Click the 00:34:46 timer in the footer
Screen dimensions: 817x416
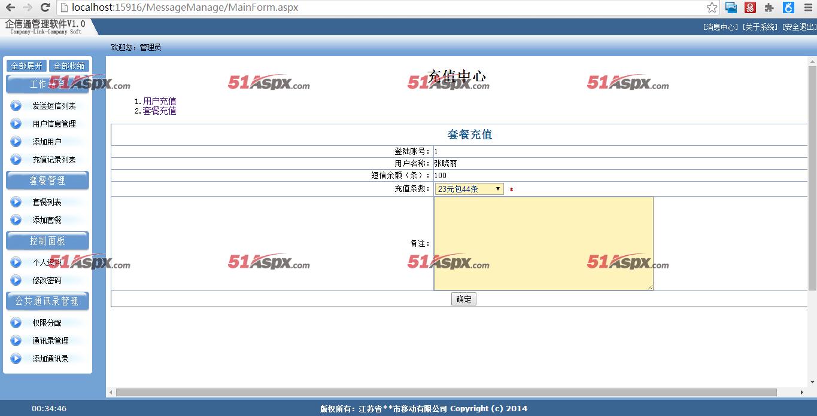click(49, 409)
